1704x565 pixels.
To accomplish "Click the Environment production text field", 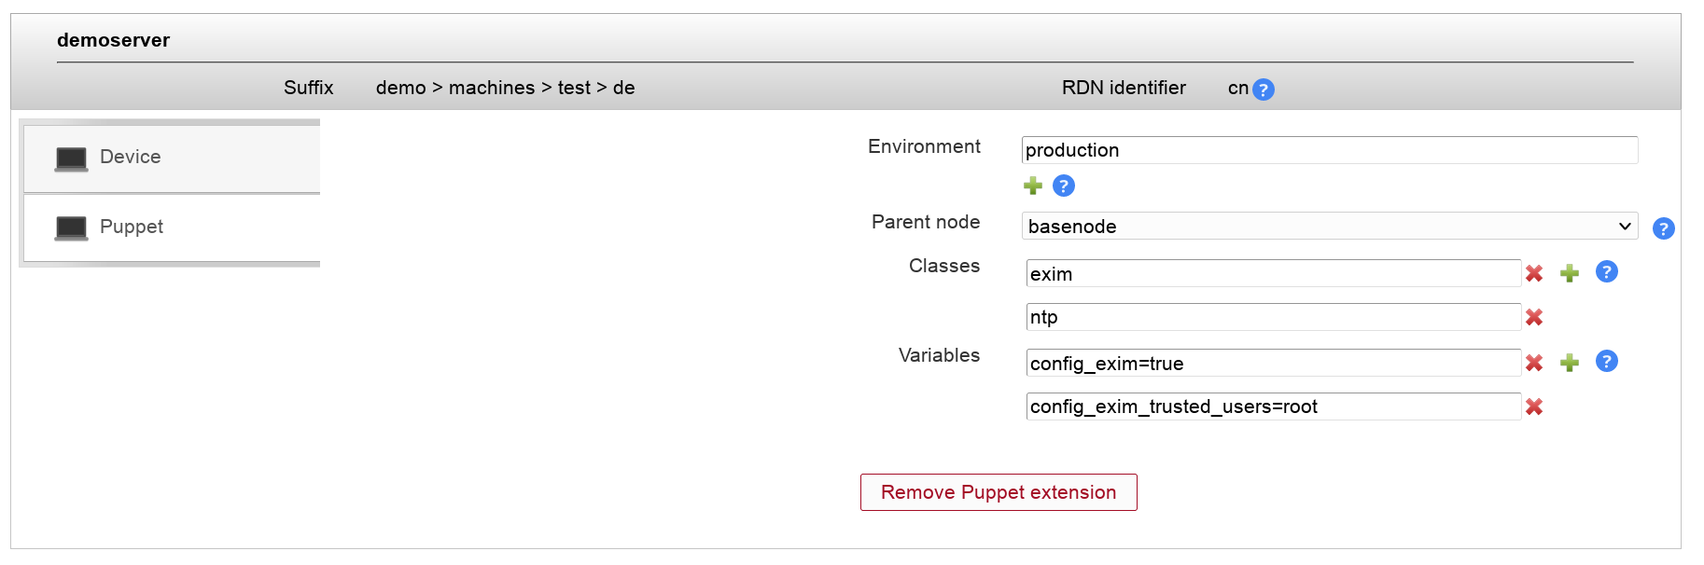I will [x=1330, y=150].
